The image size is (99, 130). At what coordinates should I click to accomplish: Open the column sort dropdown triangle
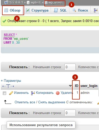click(x=70, y=86)
